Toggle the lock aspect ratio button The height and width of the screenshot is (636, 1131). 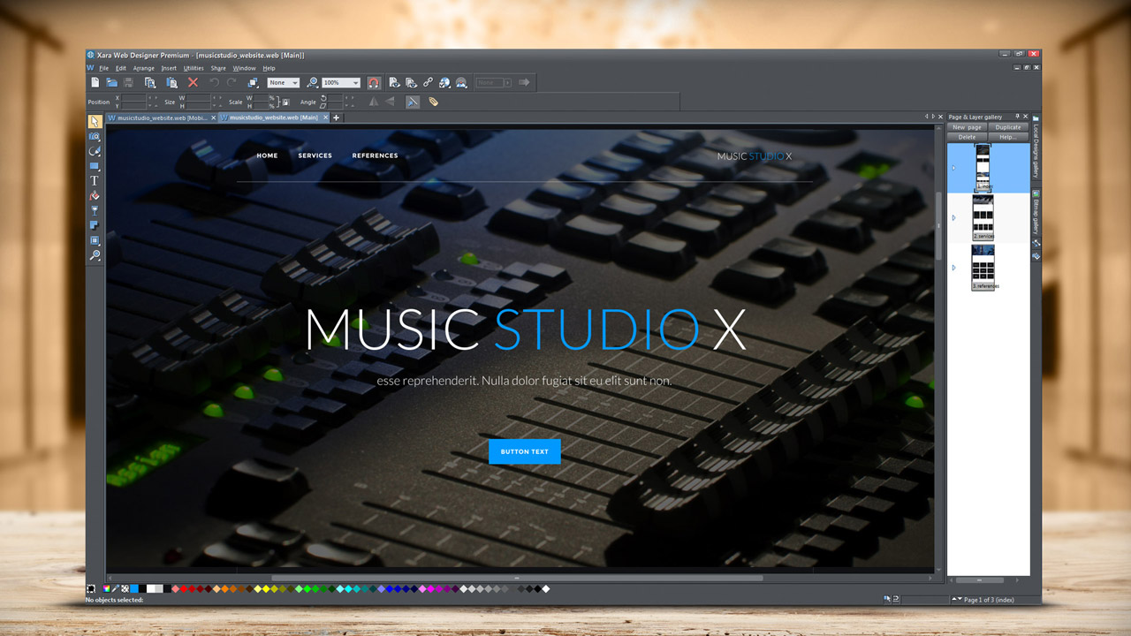point(285,102)
